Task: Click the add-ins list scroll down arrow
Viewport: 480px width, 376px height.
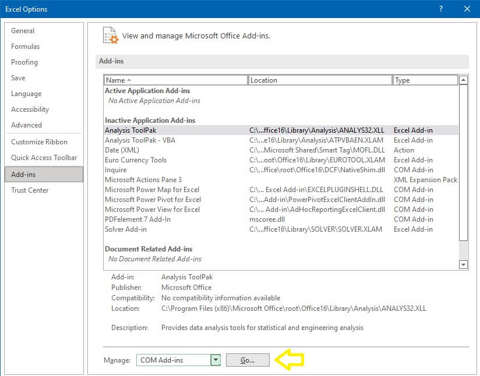Action: 464,265
